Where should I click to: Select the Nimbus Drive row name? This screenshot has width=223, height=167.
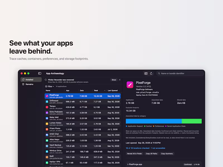pyautogui.click(x=55, y=151)
